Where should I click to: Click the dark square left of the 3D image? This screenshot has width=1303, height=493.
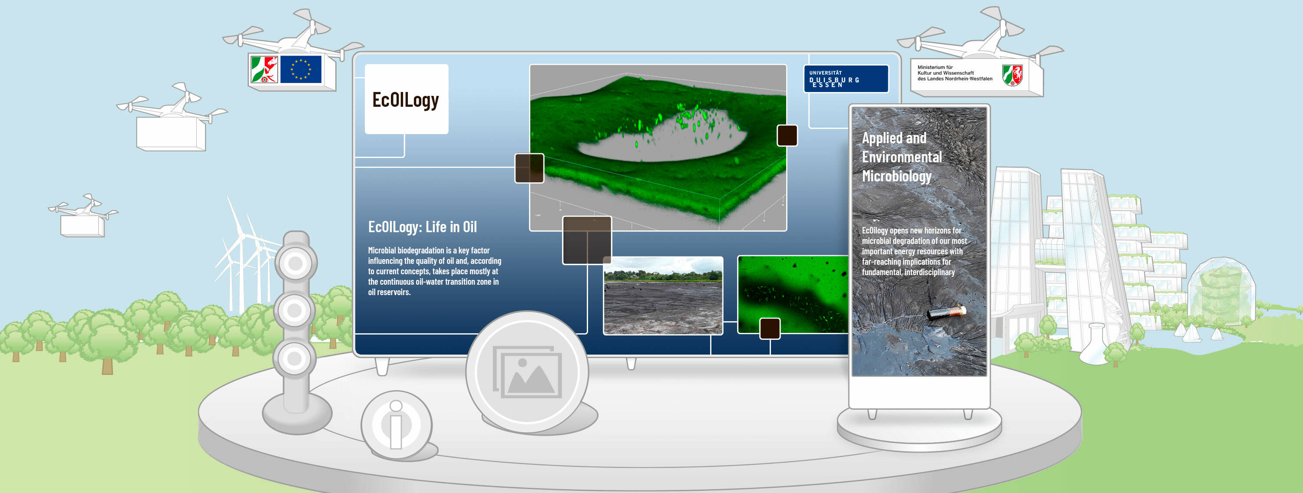pyautogui.click(x=529, y=168)
